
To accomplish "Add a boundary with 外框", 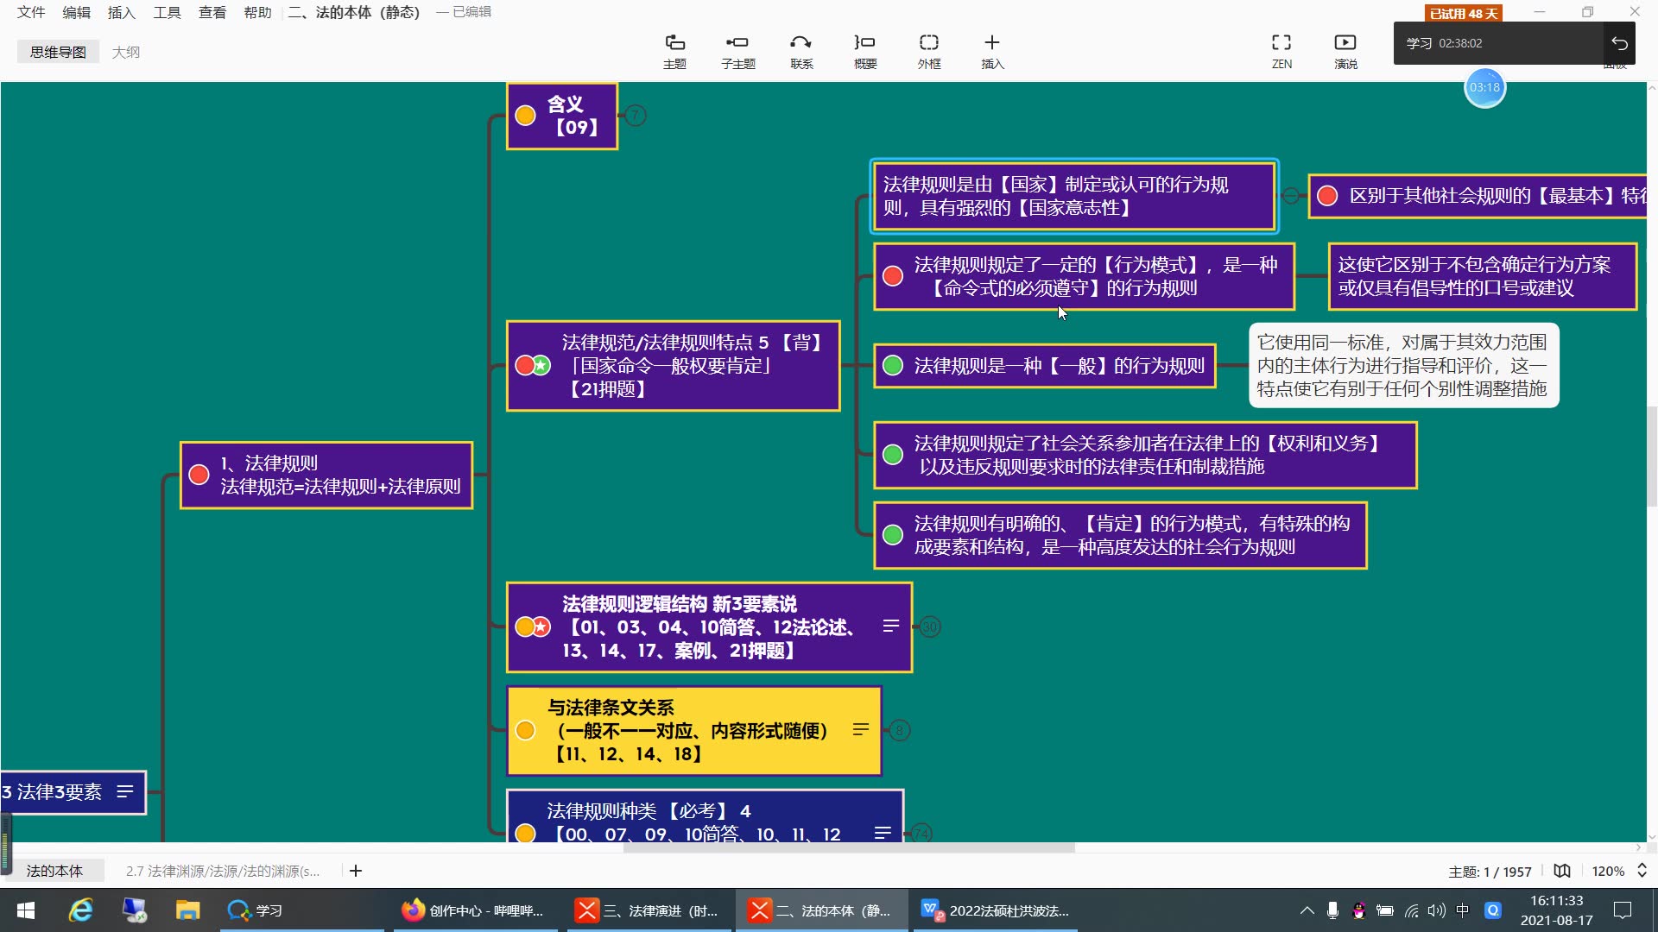I will pyautogui.click(x=929, y=52).
